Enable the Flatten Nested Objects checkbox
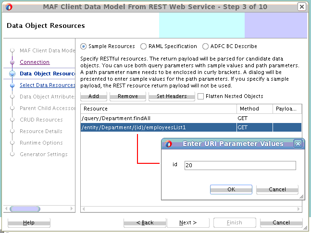The height and width of the screenshot is (233, 311). pos(200,97)
